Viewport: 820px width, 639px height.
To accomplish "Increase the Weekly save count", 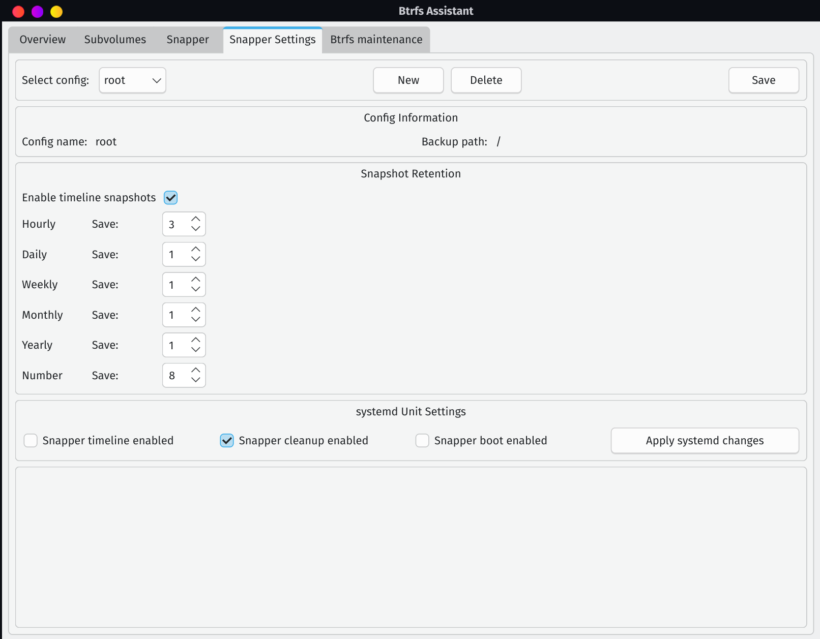I will [196, 280].
